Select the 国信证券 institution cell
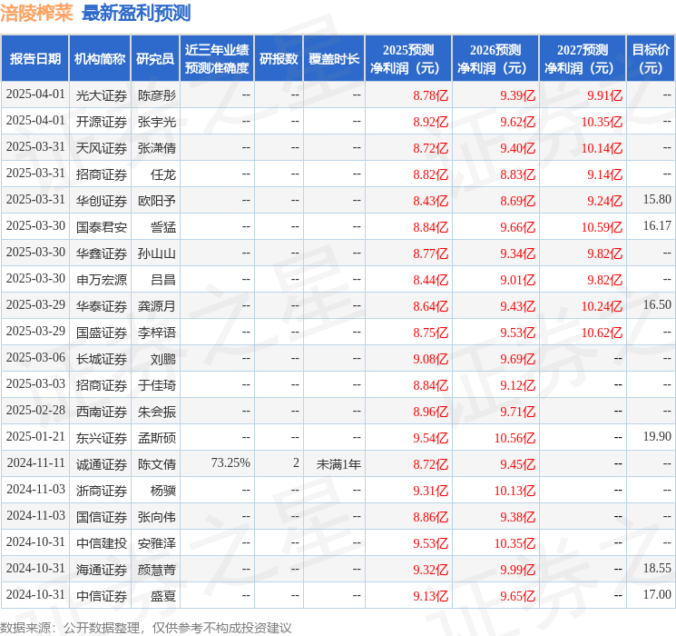 102,517
